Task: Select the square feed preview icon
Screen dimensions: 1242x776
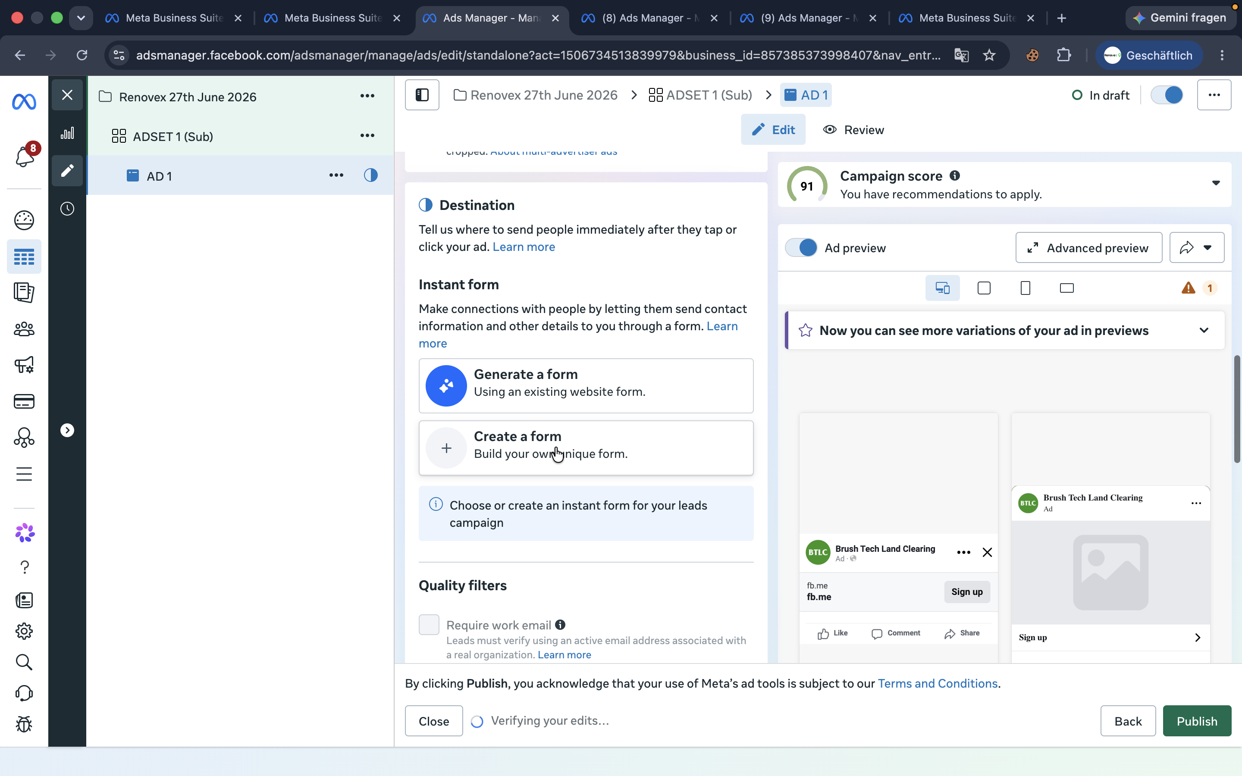Action: 984,288
